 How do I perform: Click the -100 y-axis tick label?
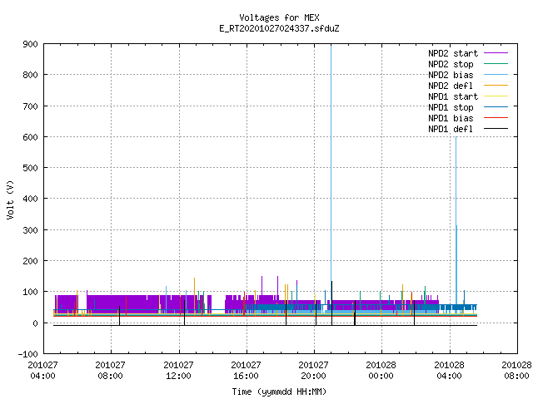[x=27, y=354]
